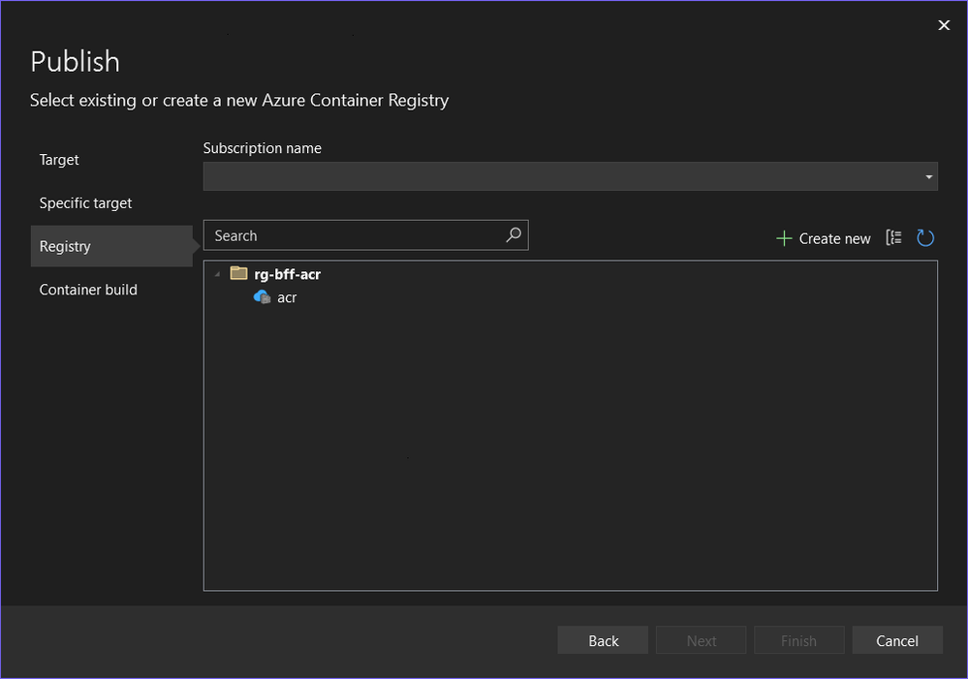
Task: Close the Publish dialog with X
Action: [x=944, y=24]
